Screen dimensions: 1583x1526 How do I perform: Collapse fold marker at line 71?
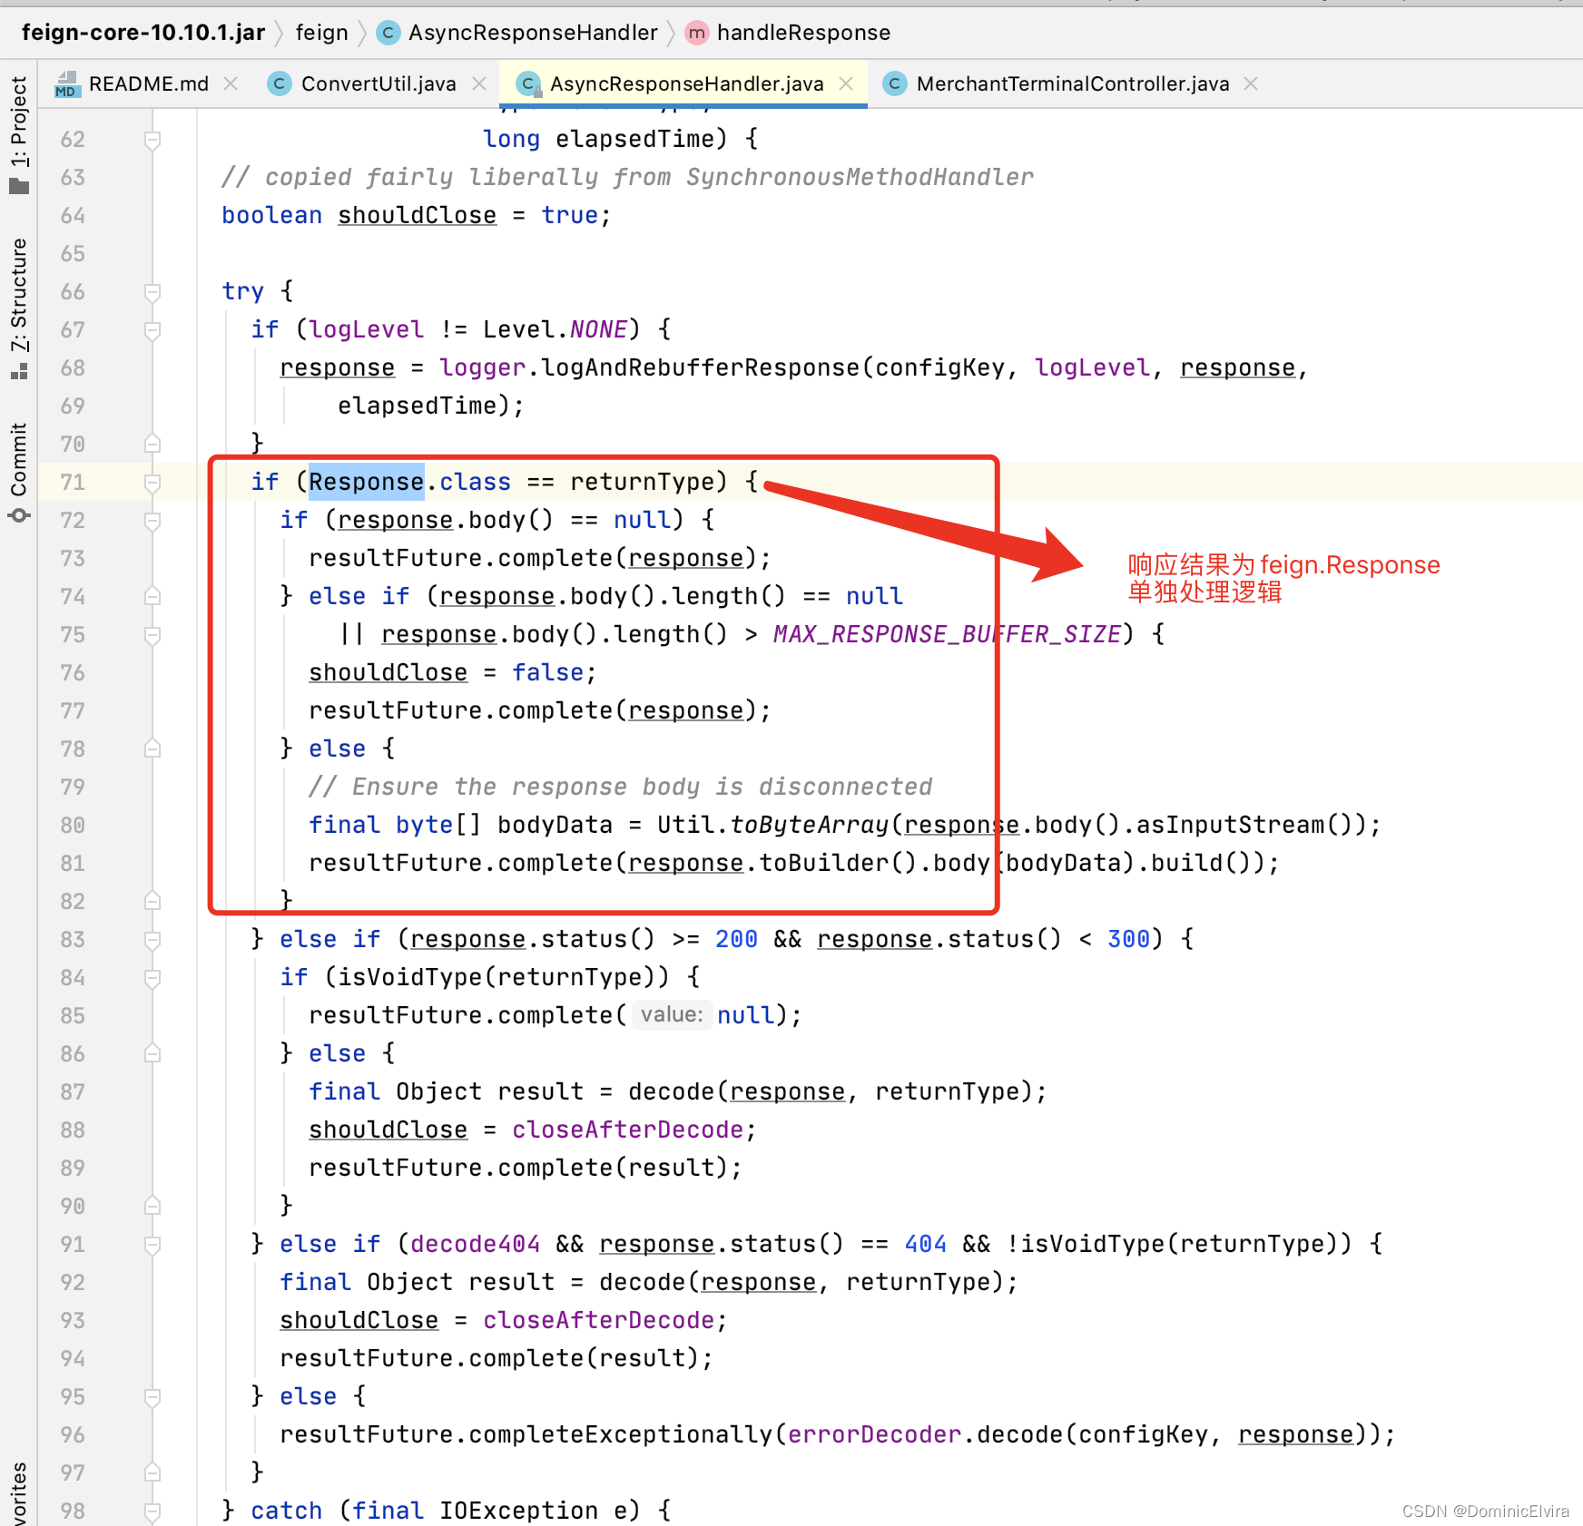coord(152,483)
